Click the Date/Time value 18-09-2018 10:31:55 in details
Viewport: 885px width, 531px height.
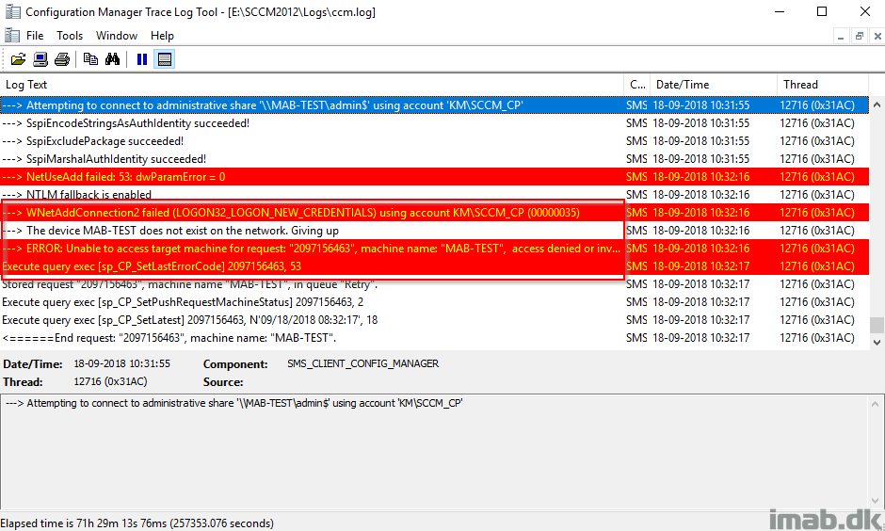point(121,364)
